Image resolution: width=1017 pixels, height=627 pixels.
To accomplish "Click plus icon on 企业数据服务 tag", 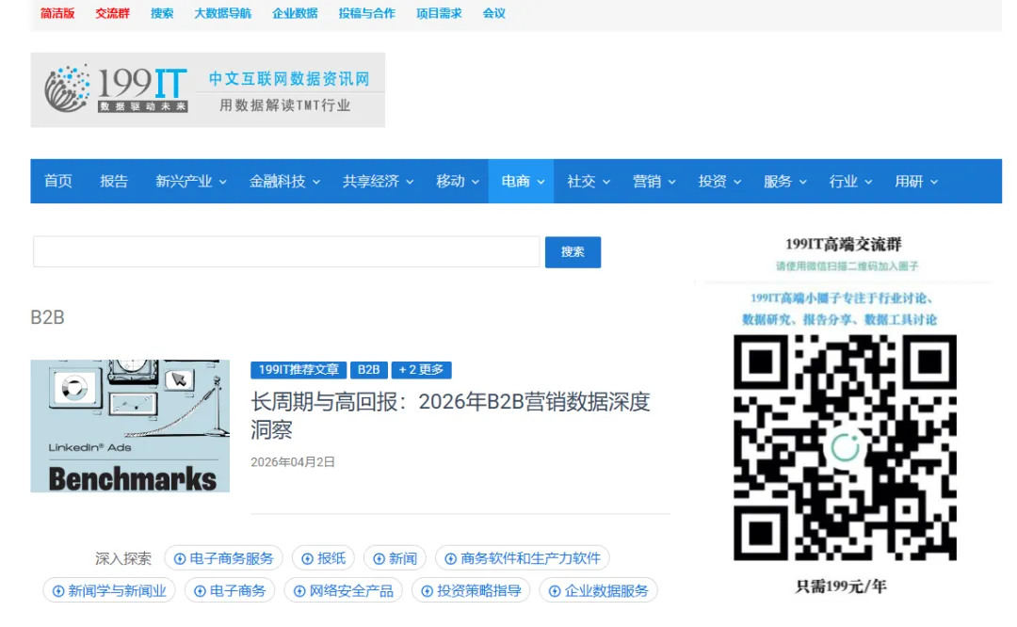I will tap(555, 590).
